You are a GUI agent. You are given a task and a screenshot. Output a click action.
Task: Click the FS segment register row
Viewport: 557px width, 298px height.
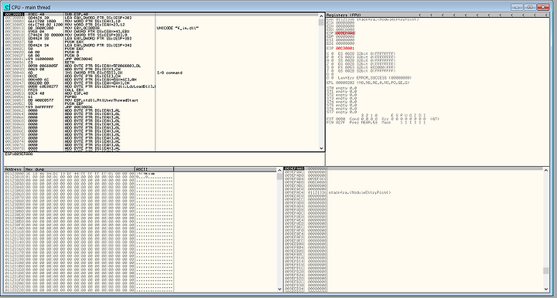coord(367,67)
